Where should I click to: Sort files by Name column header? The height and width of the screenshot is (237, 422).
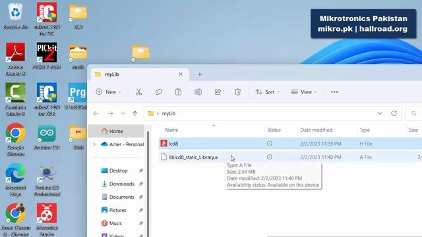click(x=171, y=130)
